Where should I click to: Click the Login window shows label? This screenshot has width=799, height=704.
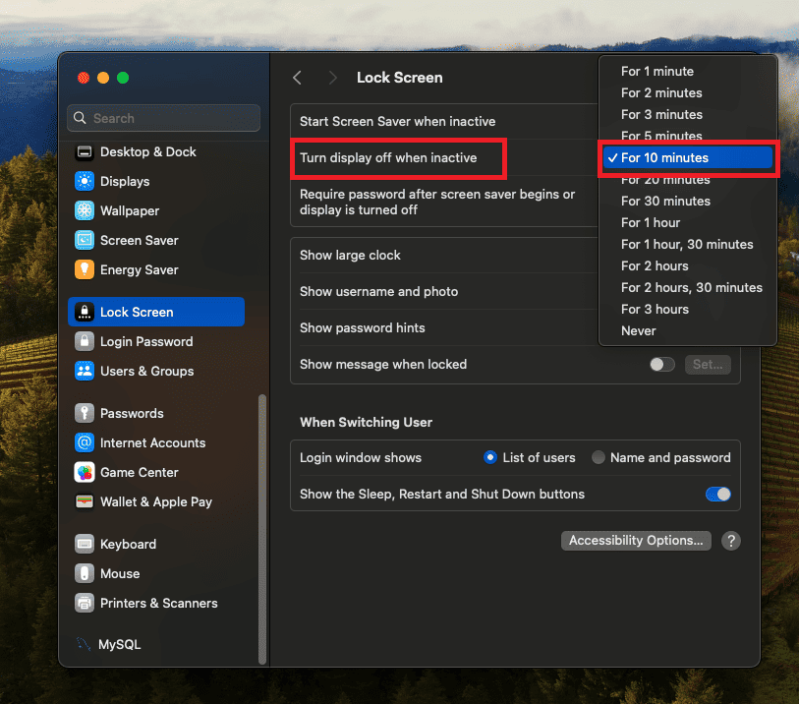click(361, 458)
